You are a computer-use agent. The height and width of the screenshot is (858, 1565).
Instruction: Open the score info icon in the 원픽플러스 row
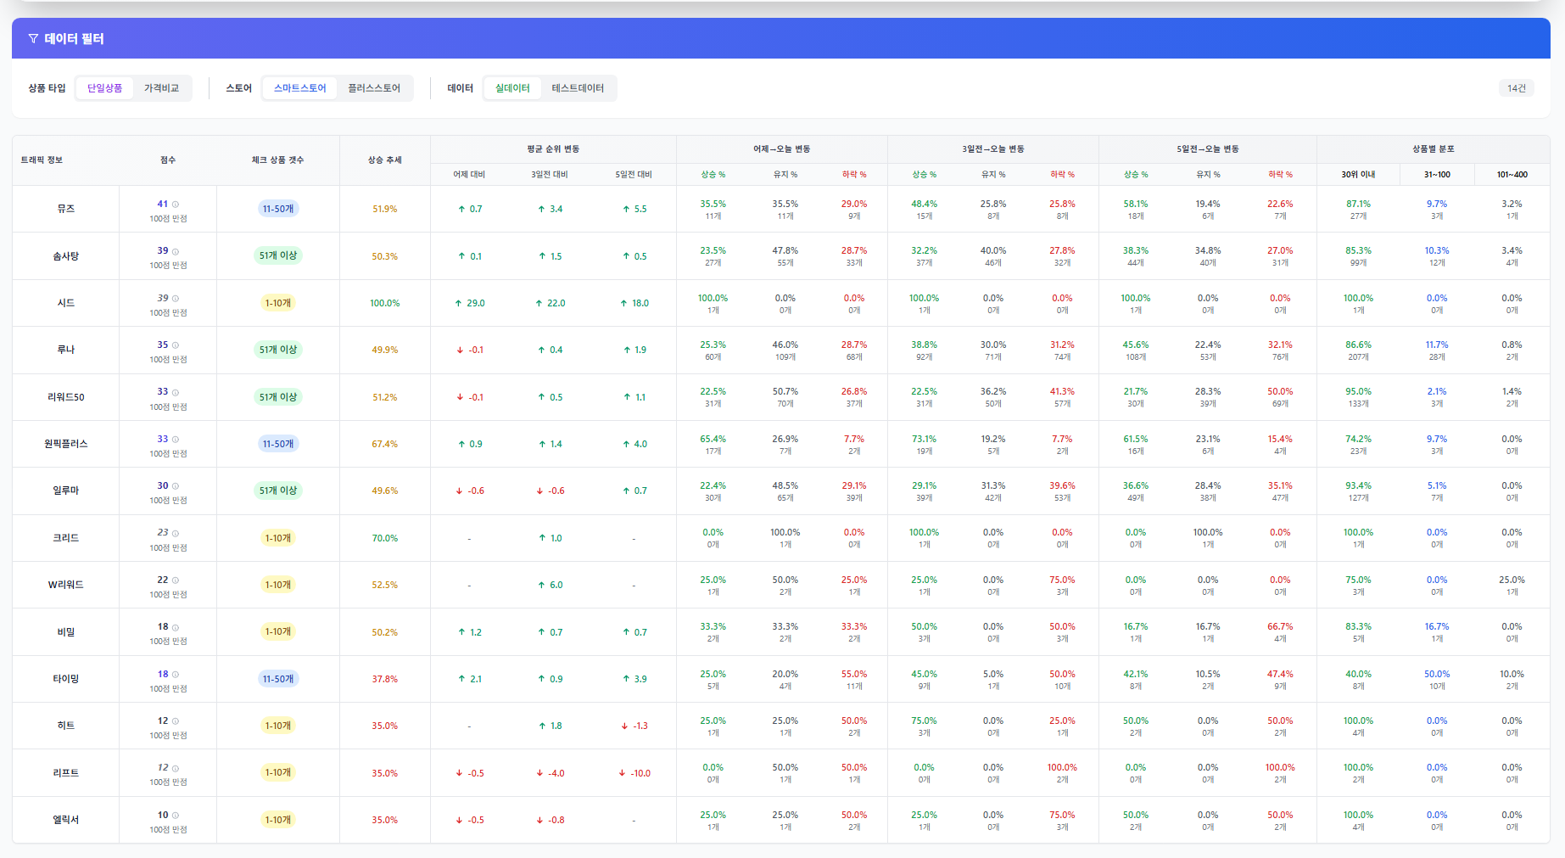click(176, 440)
